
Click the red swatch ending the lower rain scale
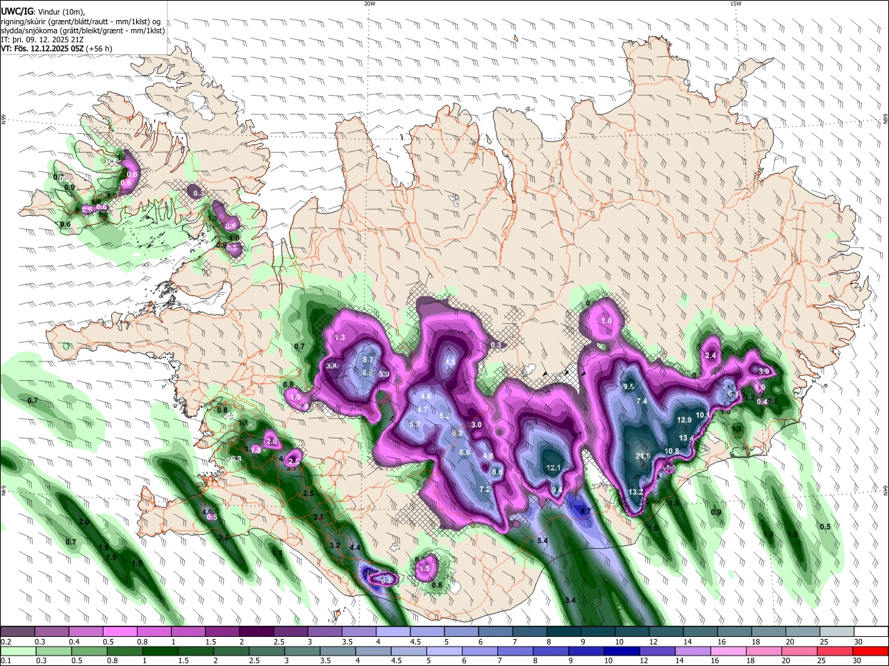click(x=872, y=651)
